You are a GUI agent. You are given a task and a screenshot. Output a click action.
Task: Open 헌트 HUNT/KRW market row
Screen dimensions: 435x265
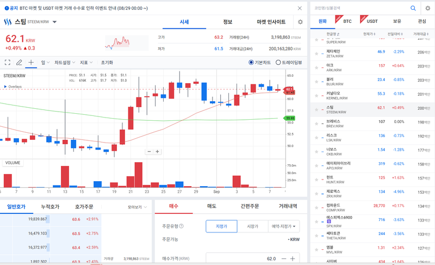[372, 180]
